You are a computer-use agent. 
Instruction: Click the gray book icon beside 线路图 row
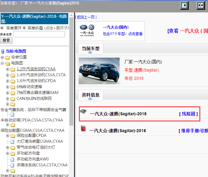83,111
